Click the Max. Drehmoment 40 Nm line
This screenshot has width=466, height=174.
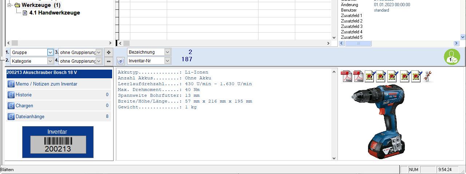pyautogui.click(x=159, y=90)
